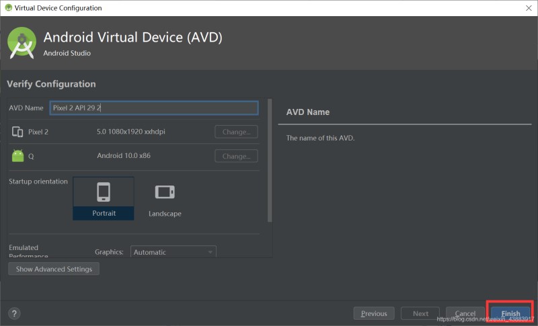This screenshot has height=326, width=538.
Task: Click the portrait phone icon
Action: coord(104,192)
